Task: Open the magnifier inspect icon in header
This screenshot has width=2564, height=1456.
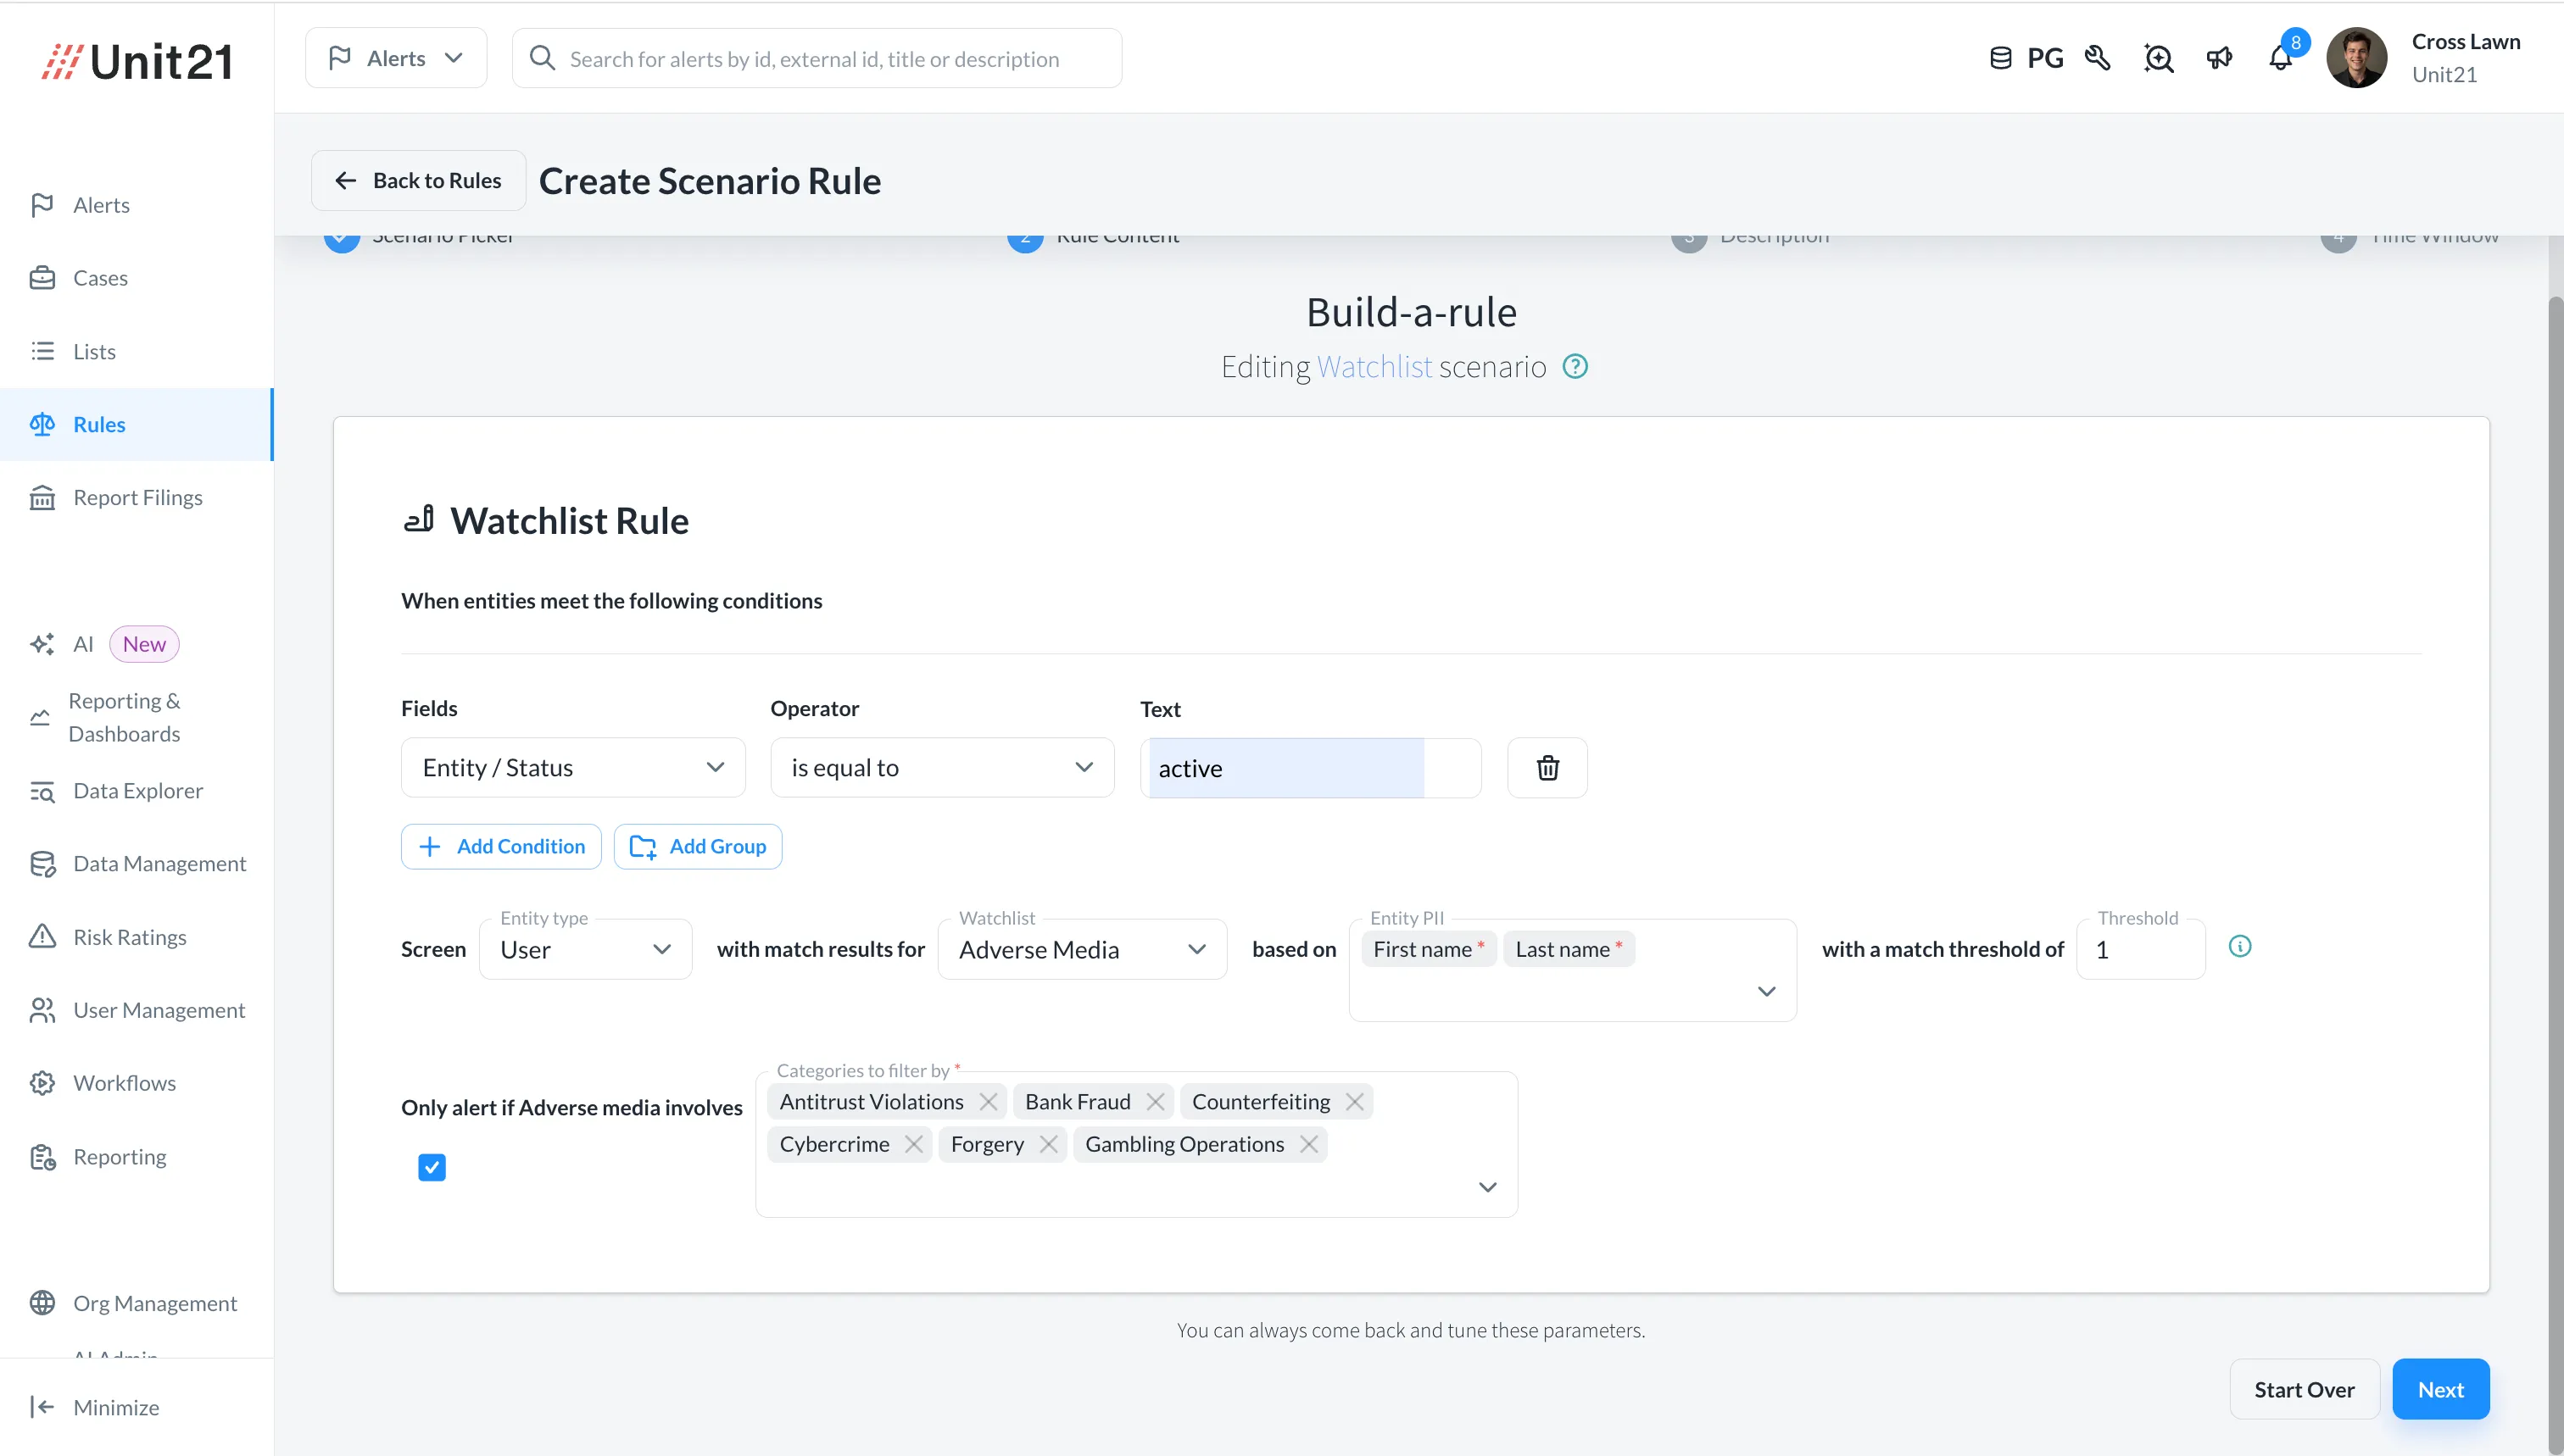Action: 2158,59
